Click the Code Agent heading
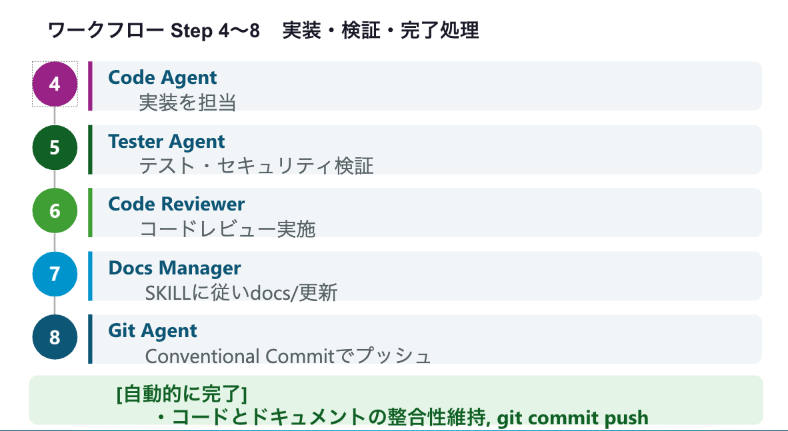The image size is (788, 431). pos(163,77)
